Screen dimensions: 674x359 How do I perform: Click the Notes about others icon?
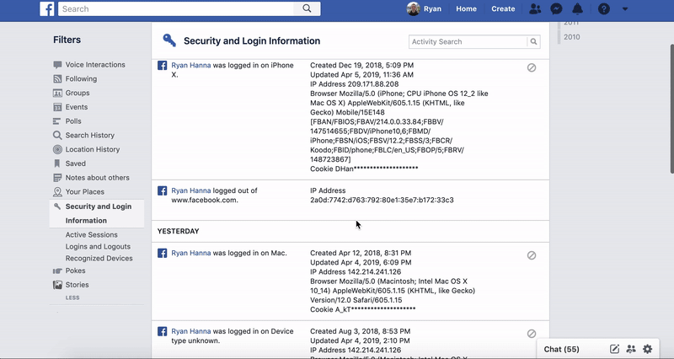pyautogui.click(x=57, y=178)
